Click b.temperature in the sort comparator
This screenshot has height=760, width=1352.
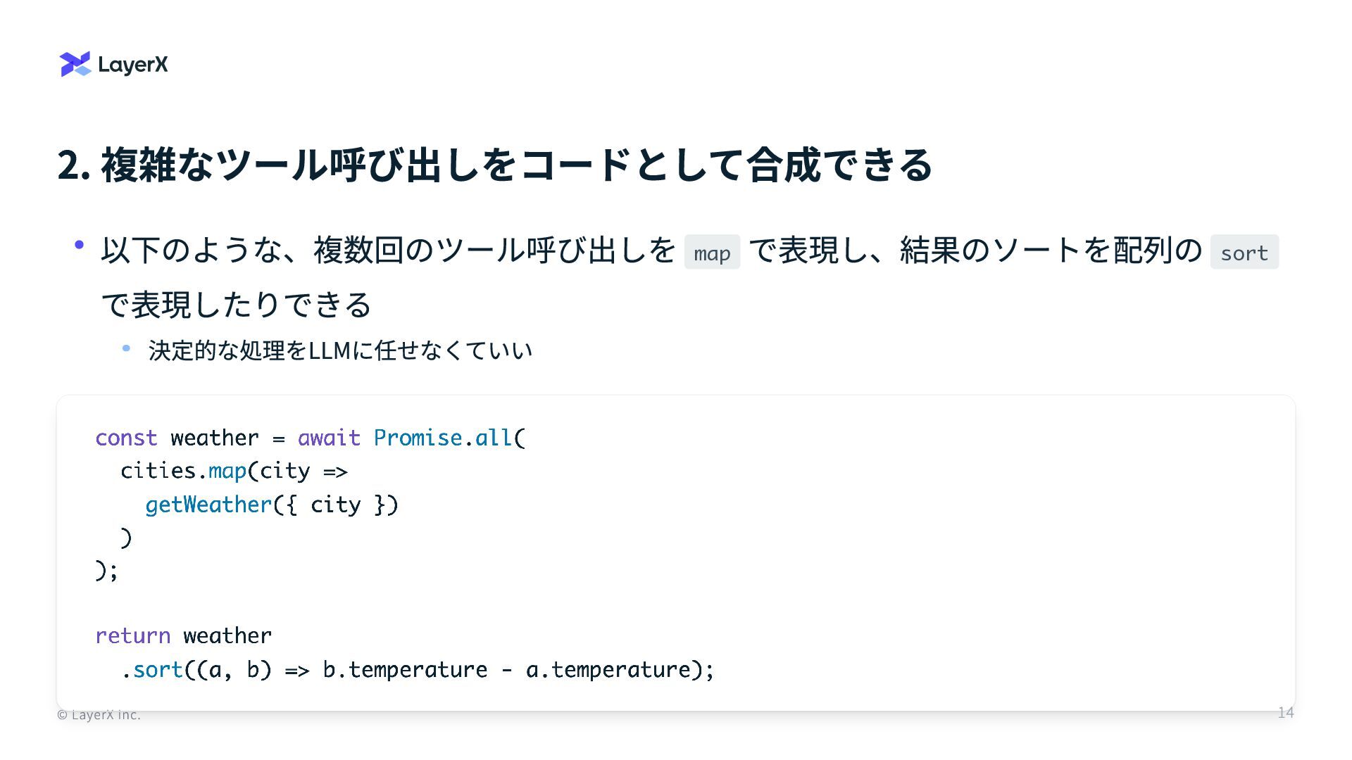point(405,670)
